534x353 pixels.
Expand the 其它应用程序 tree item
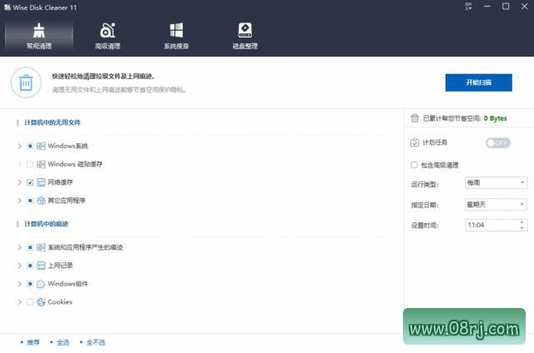click(19, 201)
